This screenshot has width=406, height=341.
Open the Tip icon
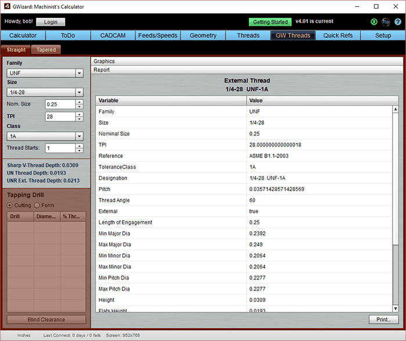tap(386, 22)
